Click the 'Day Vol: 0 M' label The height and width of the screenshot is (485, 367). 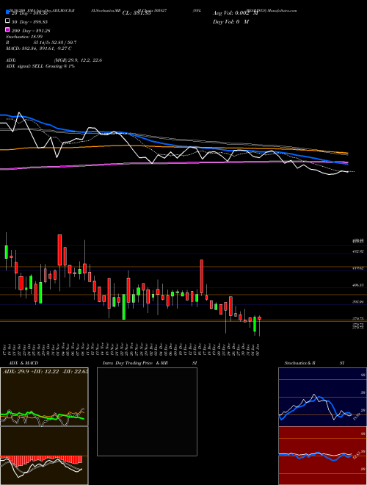click(230, 21)
